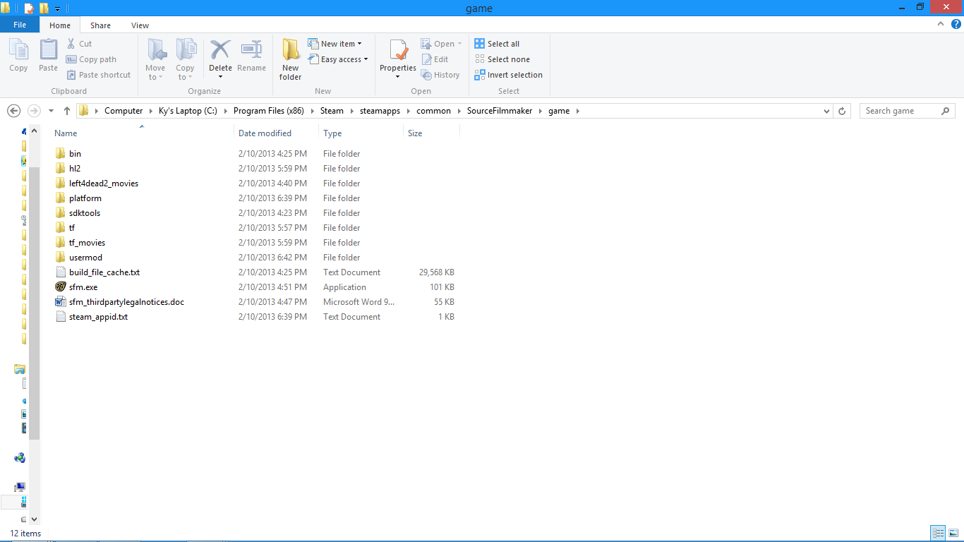Switch to Large icons view in status bar
Viewport: 964px width, 542px height.
953,533
